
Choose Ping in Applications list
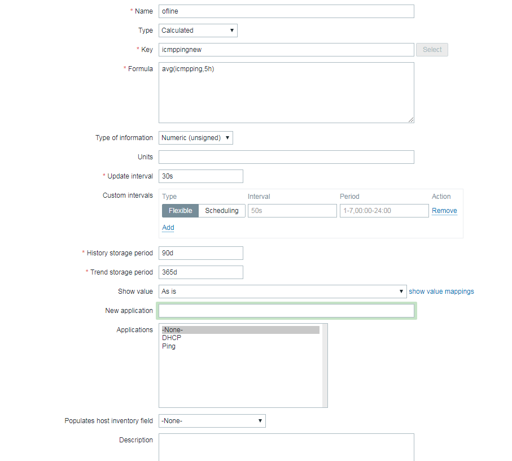pos(169,346)
